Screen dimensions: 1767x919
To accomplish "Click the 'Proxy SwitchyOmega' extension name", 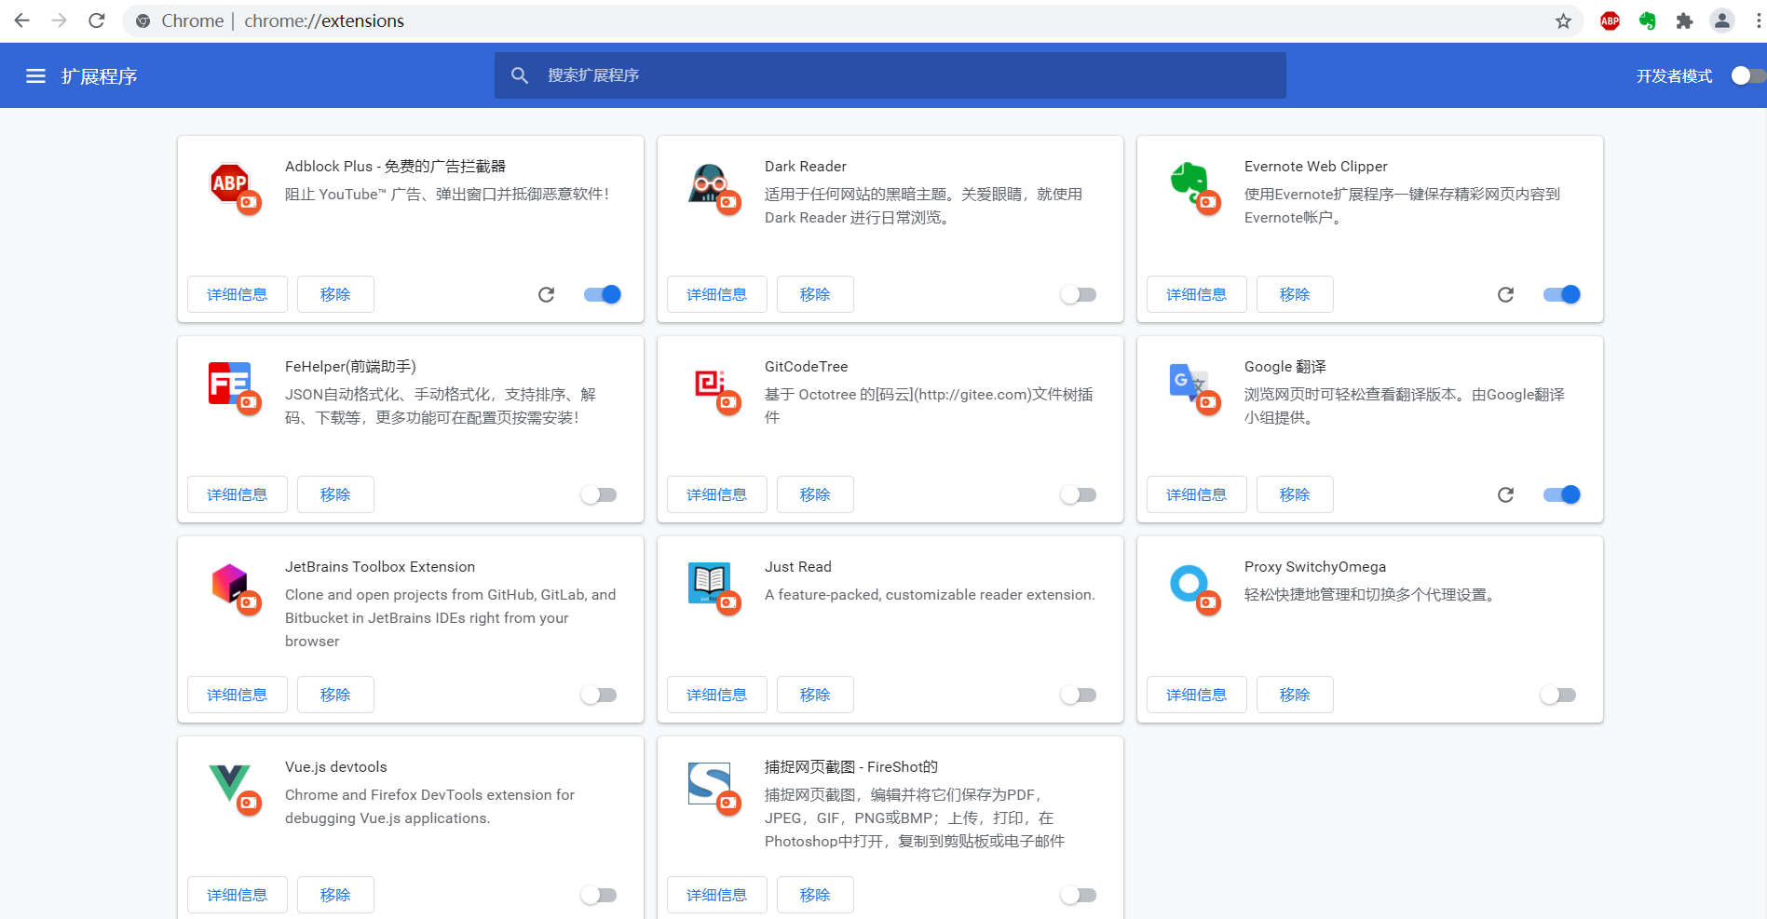I will [1315, 566].
